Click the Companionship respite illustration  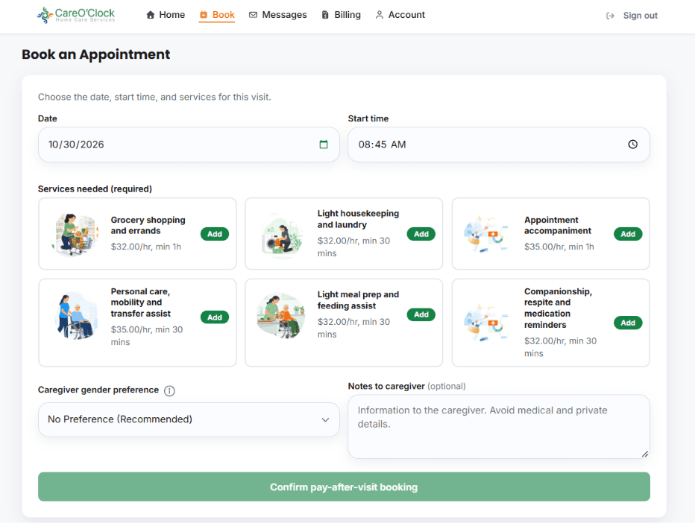(x=486, y=323)
